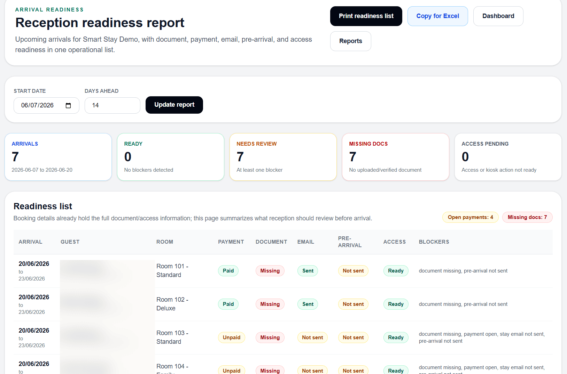Focus the Days Ahead number field
Screen dimensions: 567x374
(112, 105)
